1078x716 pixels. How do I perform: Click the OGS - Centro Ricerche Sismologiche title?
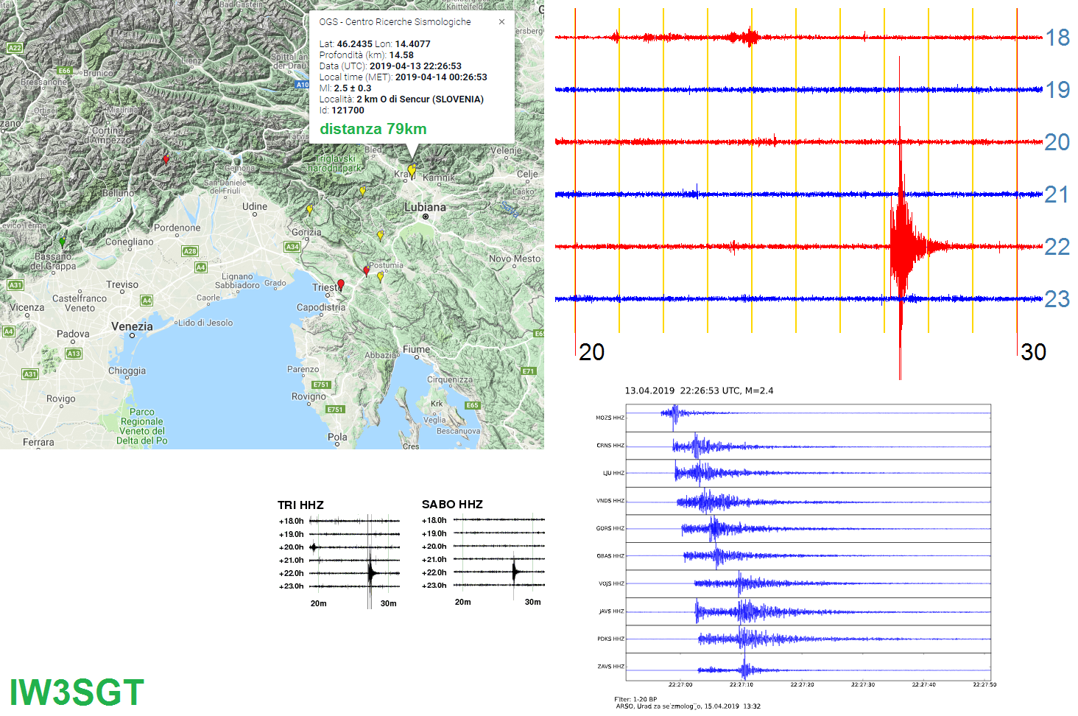pos(395,22)
